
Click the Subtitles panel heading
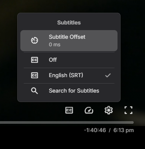tap(69, 23)
